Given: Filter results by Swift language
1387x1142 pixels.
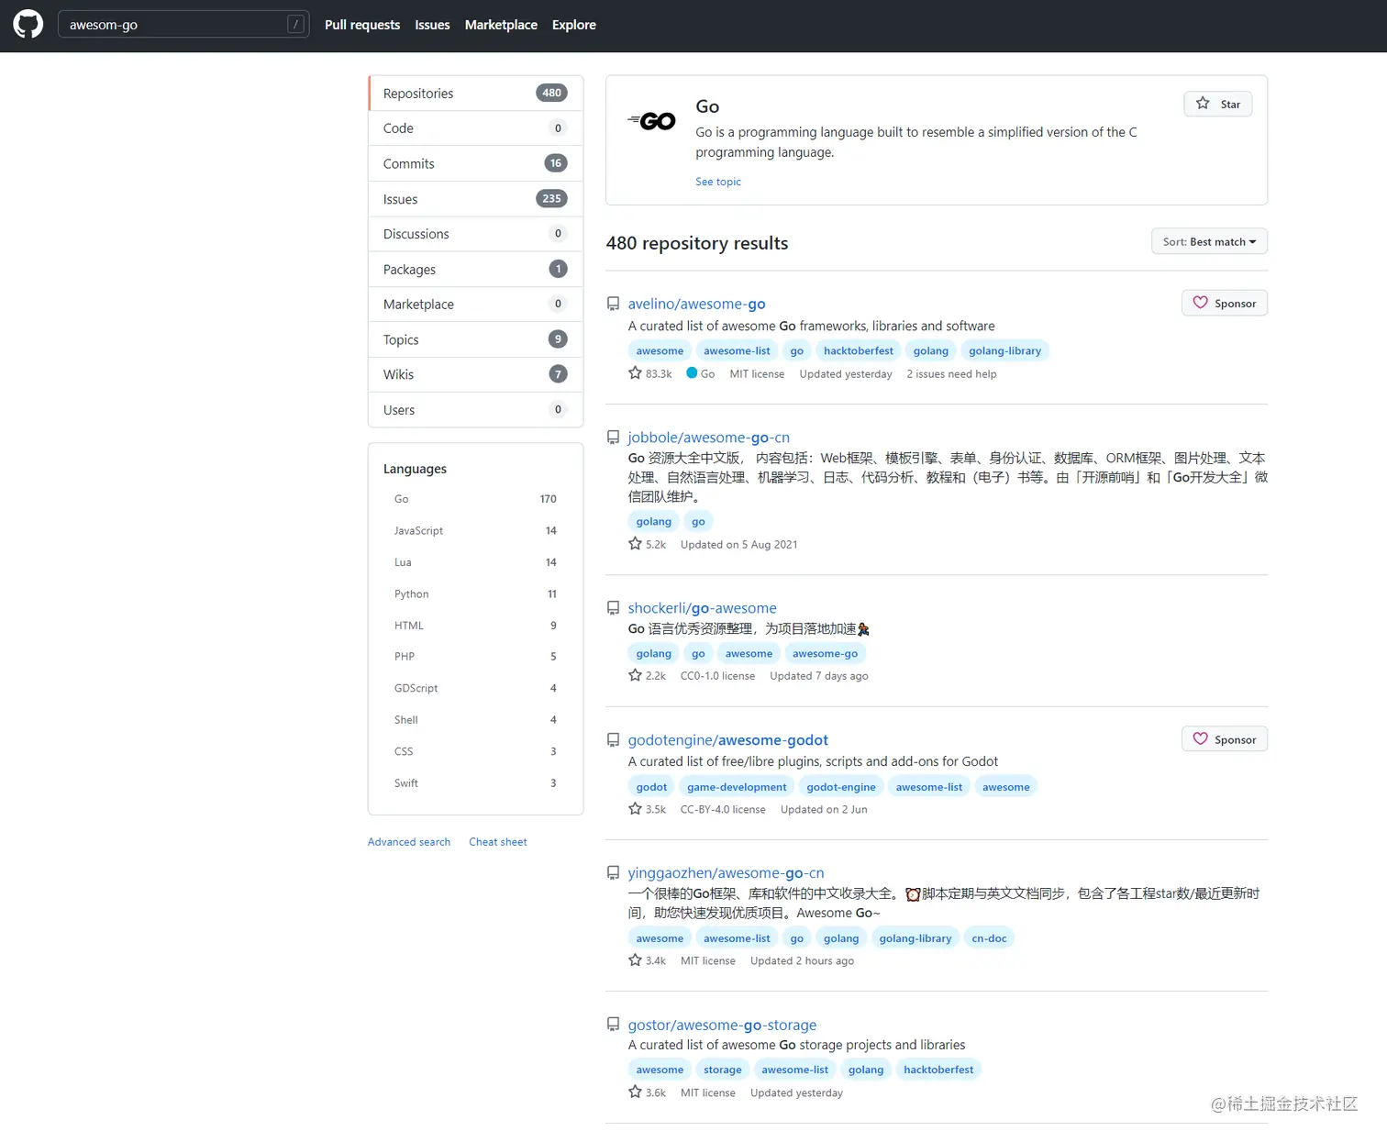Looking at the screenshot, I should (475, 783).
